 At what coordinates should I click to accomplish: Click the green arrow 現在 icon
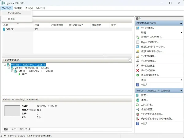(20, 74)
